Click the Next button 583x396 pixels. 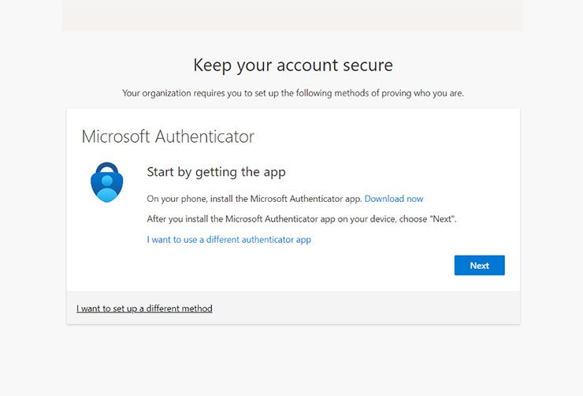(479, 265)
